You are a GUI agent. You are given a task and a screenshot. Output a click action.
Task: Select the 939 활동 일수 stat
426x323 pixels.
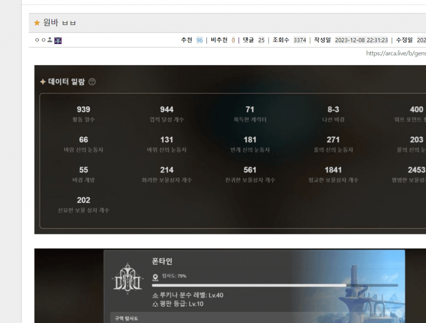click(83, 114)
